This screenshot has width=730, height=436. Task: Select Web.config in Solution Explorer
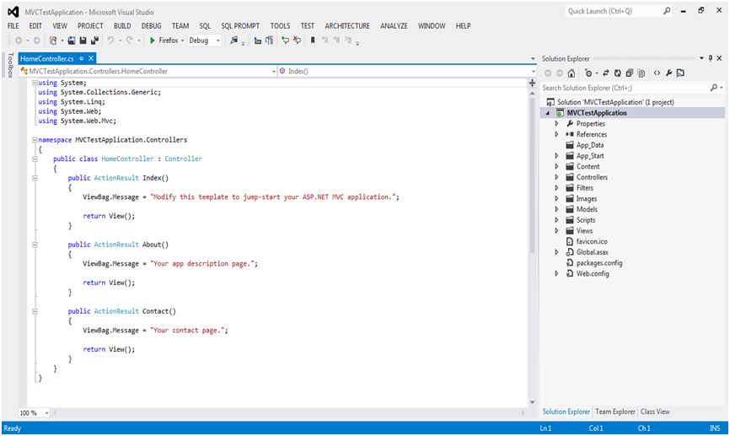[591, 273]
